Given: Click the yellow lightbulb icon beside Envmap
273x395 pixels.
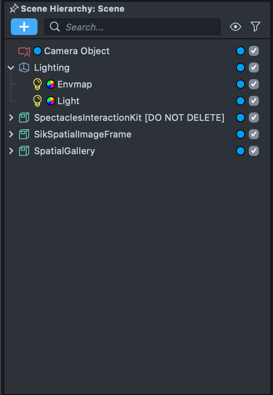Looking at the screenshot, I should click(x=37, y=84).
